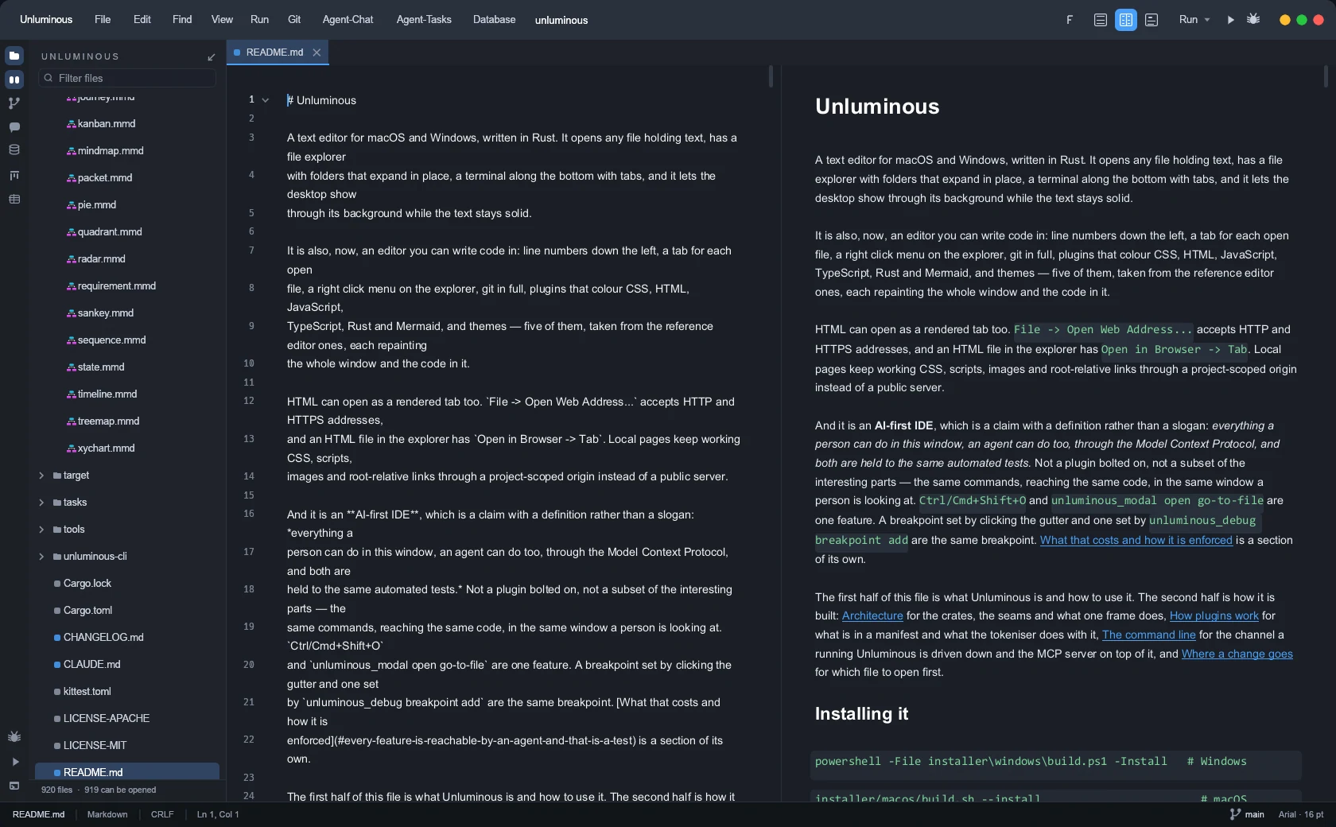The width and height of the screenshot is (1336, 827).
Task: Click the git branch icon in the status bar
Action: [x=1235, y=814]
